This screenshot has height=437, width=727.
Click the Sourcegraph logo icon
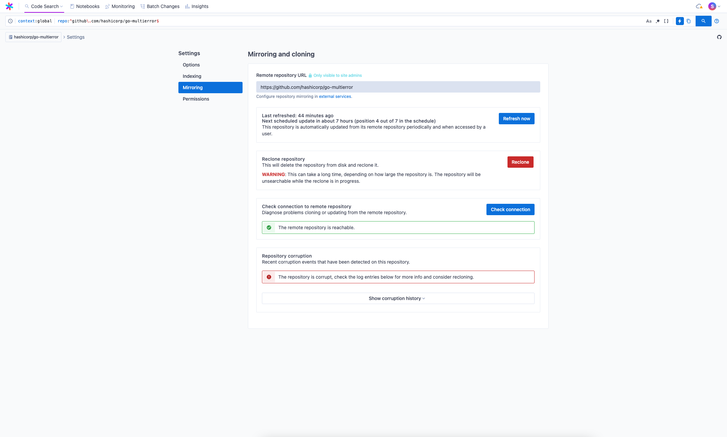point(9,6)
